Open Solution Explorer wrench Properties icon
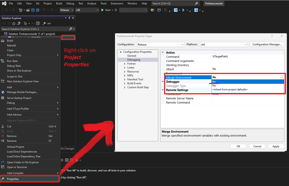The height and width of the screenshot is (186, 289). tap(44, 23)
